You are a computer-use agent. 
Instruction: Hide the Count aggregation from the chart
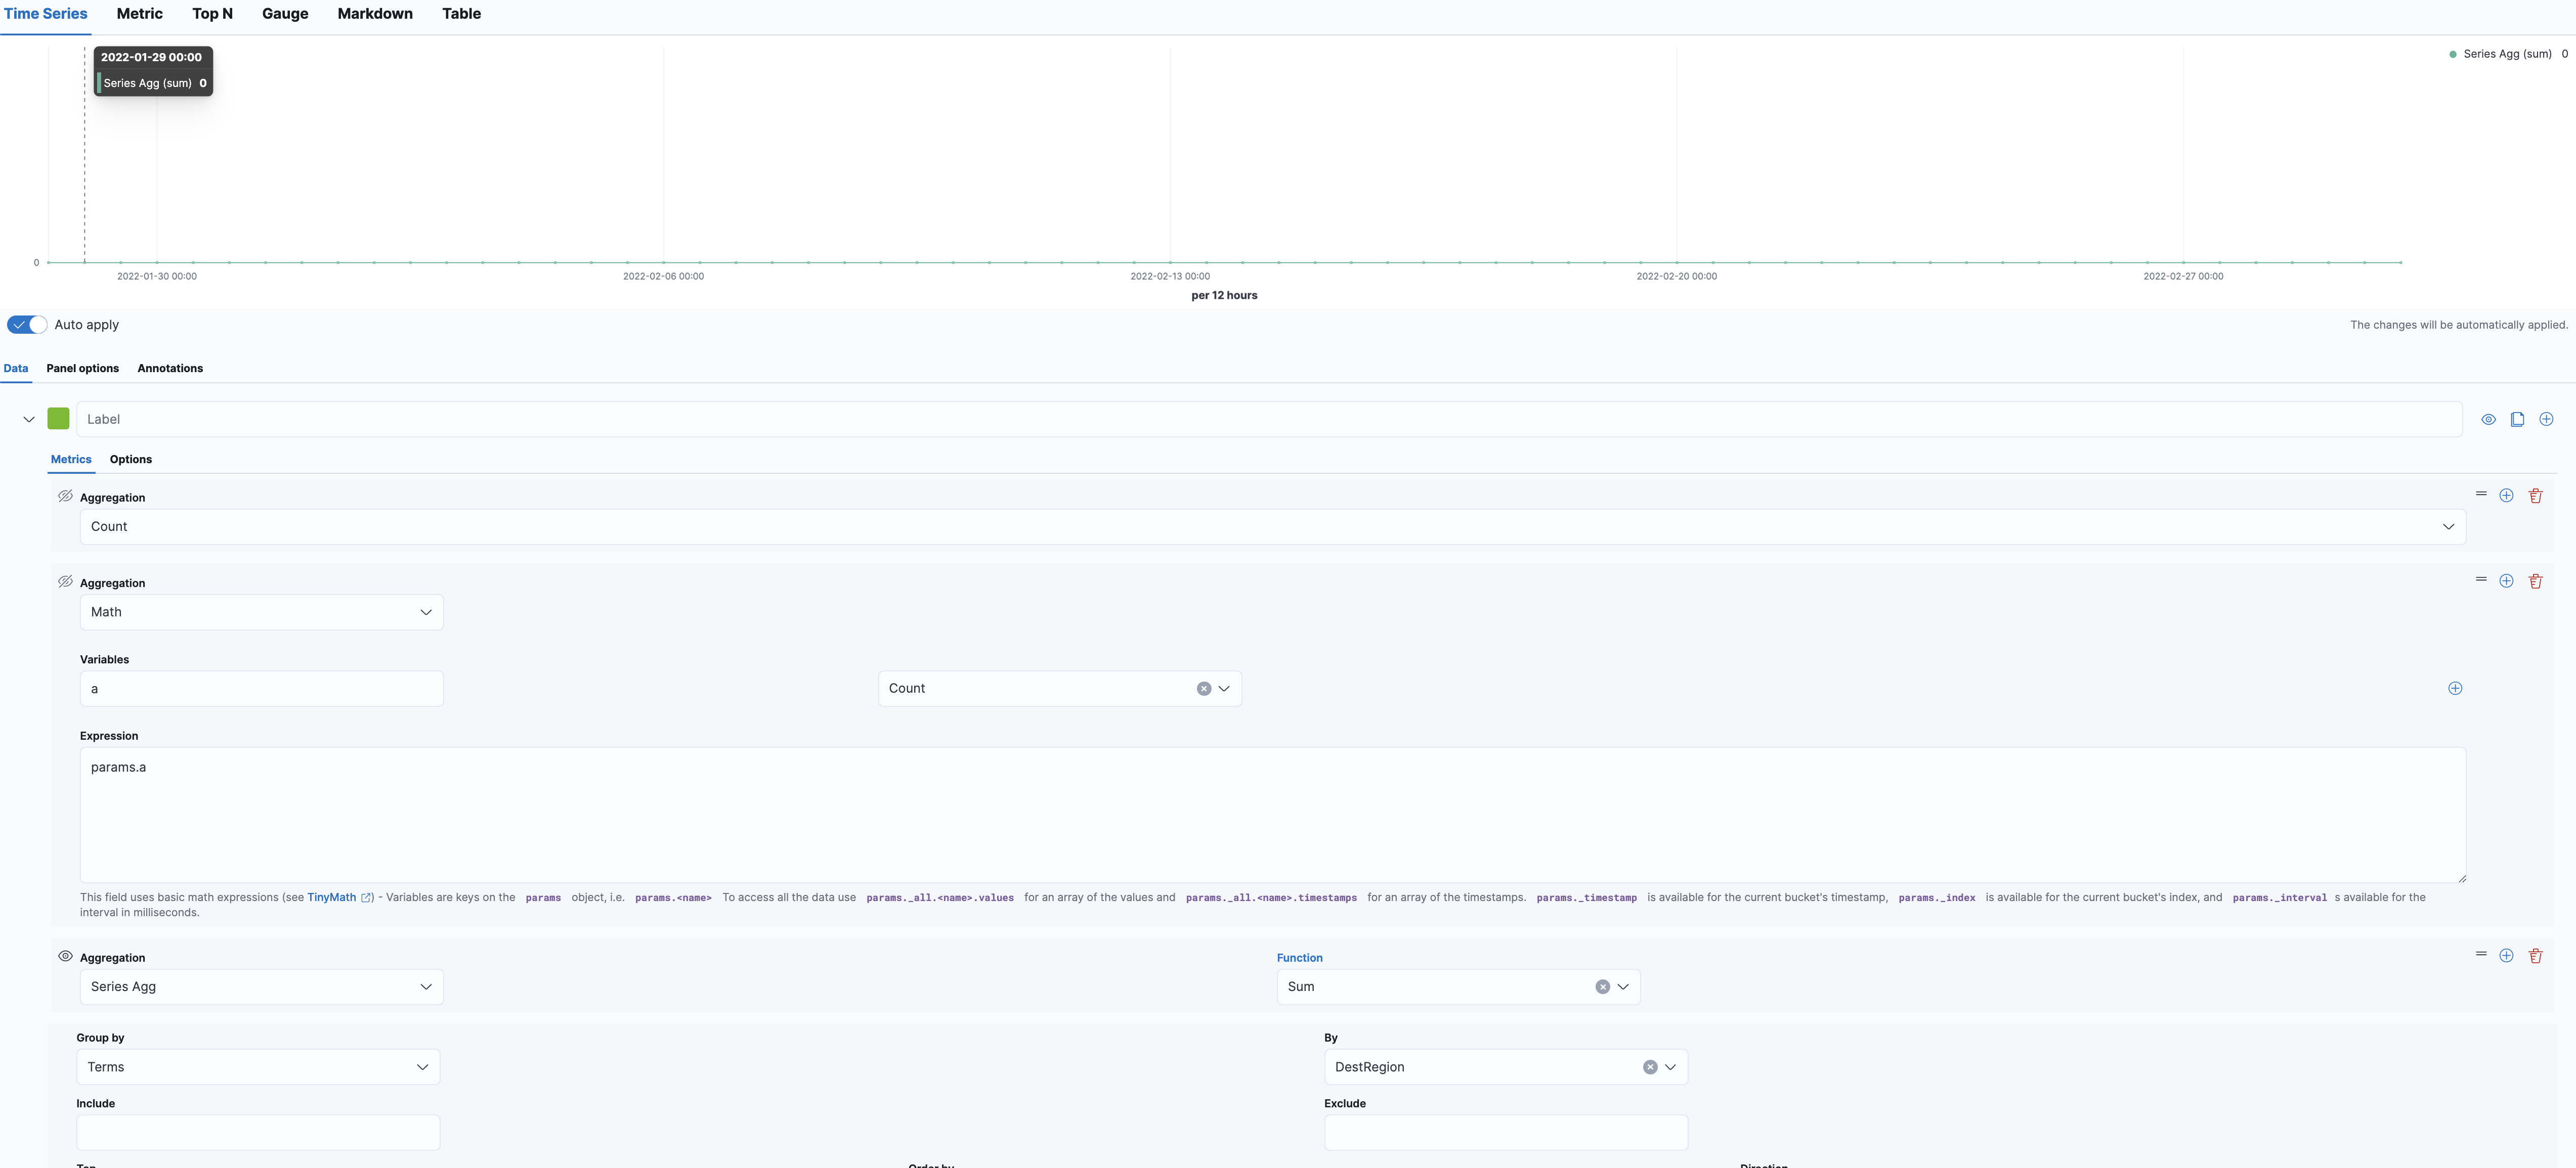(x=65, y=497)
